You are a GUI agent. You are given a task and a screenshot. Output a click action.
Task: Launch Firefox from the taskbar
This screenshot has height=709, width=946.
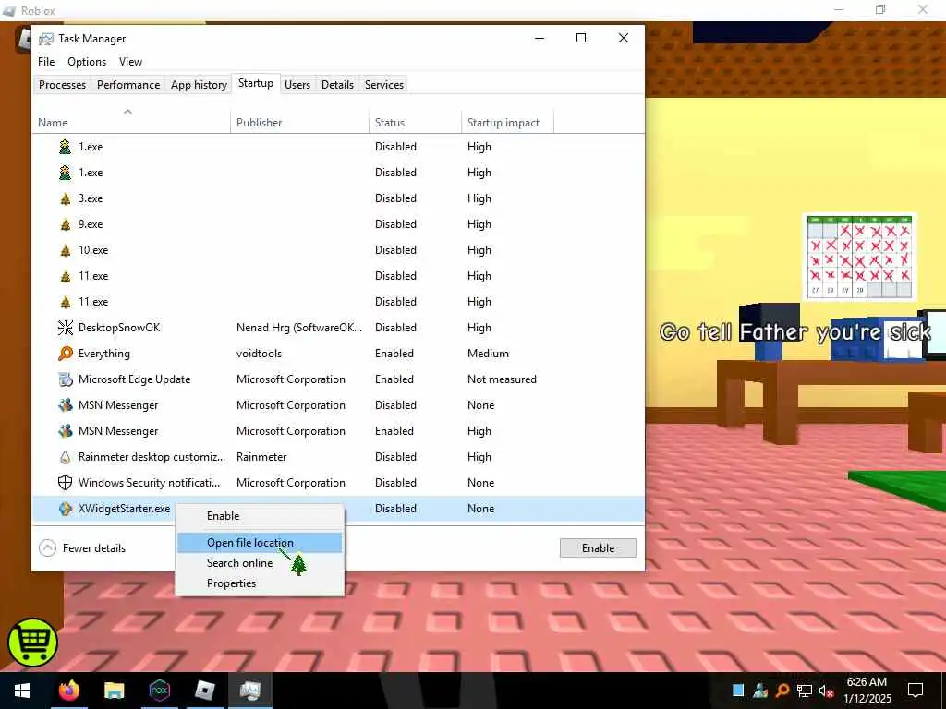click(x=68, y=690)
